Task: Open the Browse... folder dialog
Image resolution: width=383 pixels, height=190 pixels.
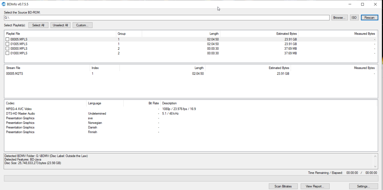Action: [340, 18]
